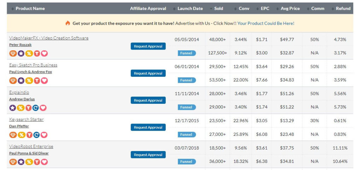Click the 22.96% conversion for Keysearch Starter
Image resolution: width=362 pixels, height=170 pixels.
tap(241, 121)
